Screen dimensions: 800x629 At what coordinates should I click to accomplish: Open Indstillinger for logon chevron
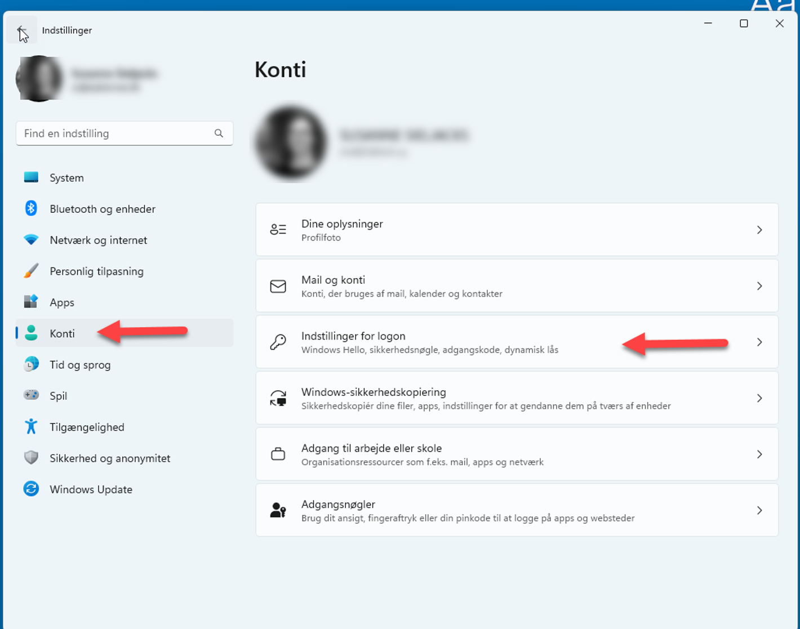[759, 342]
